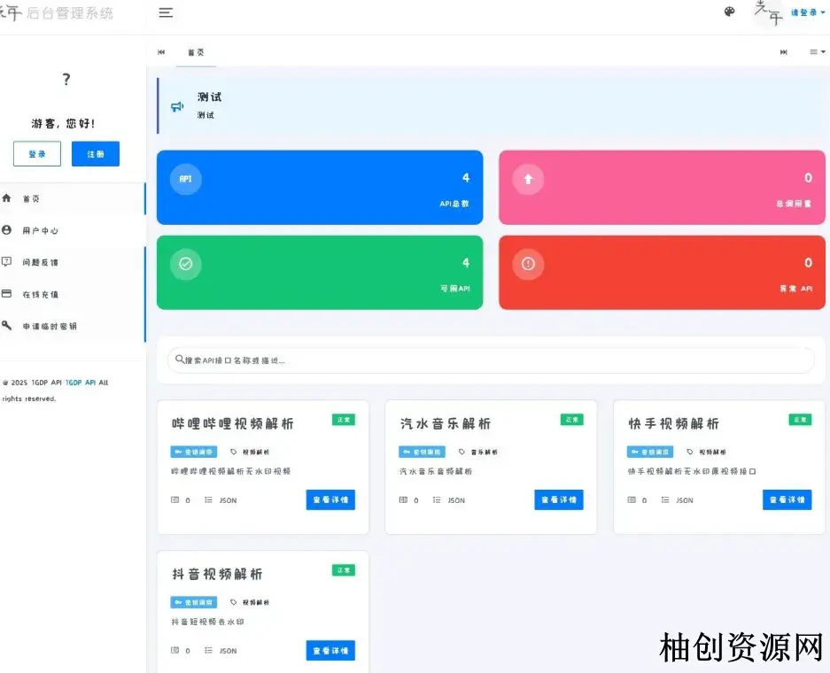Viewport: 830px width, 673px height.
Task: Click the megaphone announcement icon
Action: pyautogui.click(x=177, y=106)
